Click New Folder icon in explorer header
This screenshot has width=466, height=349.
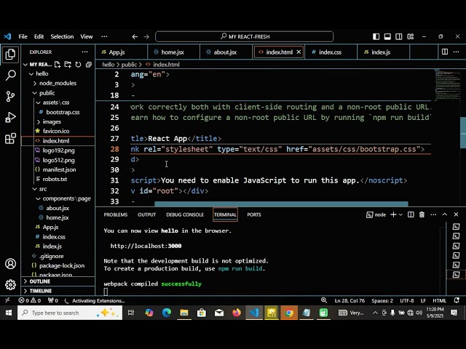[68, 65]
